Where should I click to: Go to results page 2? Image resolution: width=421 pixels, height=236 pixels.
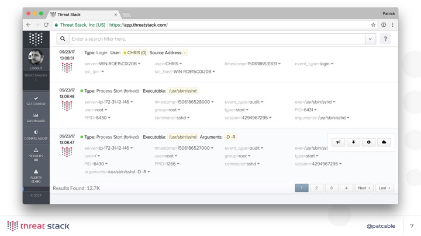click(x=316, y=188)
